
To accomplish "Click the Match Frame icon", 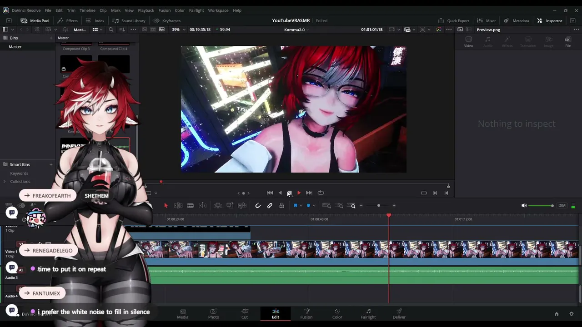I will [424, 193].
